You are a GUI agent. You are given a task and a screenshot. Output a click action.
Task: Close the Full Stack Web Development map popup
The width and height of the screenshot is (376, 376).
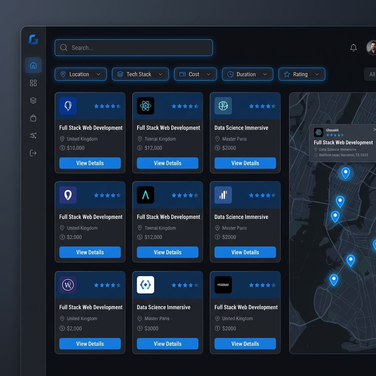click(x=374, y=129)
